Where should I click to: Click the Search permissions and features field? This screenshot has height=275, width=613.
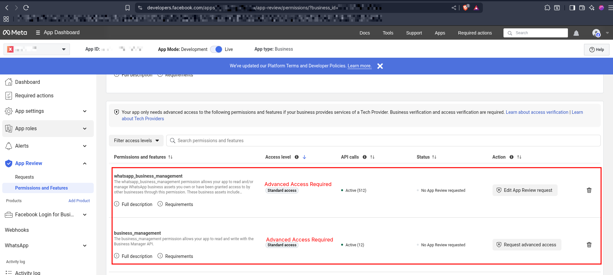[x=383, y=141]
